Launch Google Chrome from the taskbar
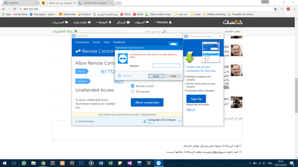This screenshot has height=167, width=298. (x=43, y=163)
